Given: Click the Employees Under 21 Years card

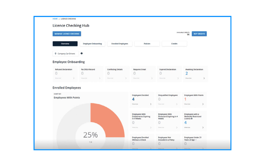Looking at the screenshot, I should (194, 141).
